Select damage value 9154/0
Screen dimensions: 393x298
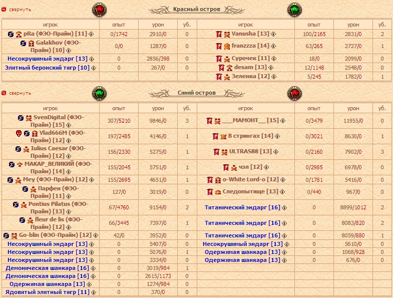[x=158, y=208]
